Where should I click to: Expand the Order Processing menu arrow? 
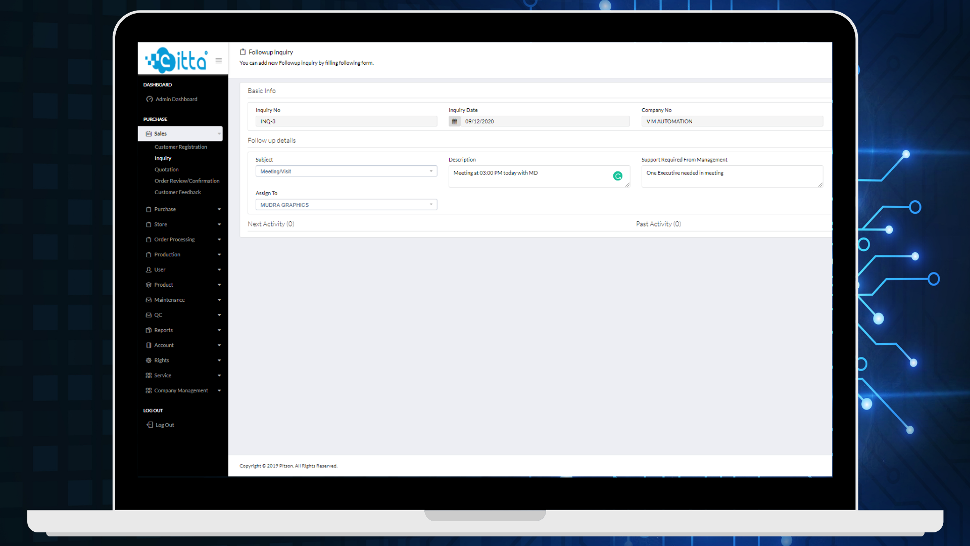[x=219, y=240]
